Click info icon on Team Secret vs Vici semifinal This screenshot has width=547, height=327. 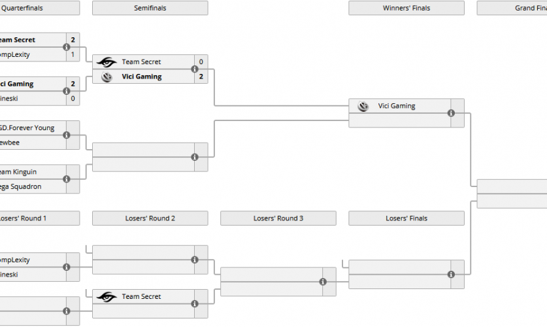195,69
